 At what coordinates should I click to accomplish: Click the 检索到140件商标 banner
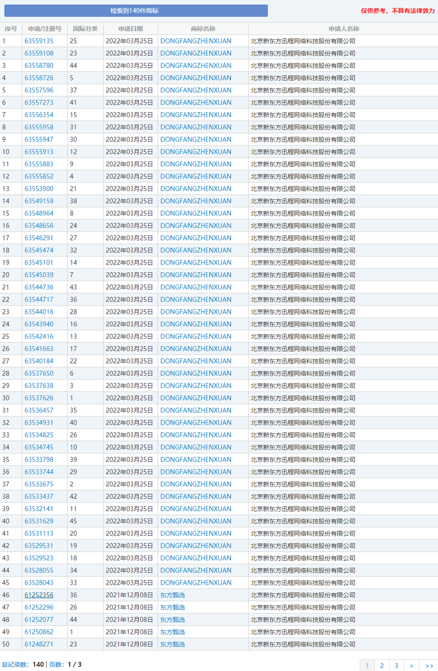coord(136,11)
